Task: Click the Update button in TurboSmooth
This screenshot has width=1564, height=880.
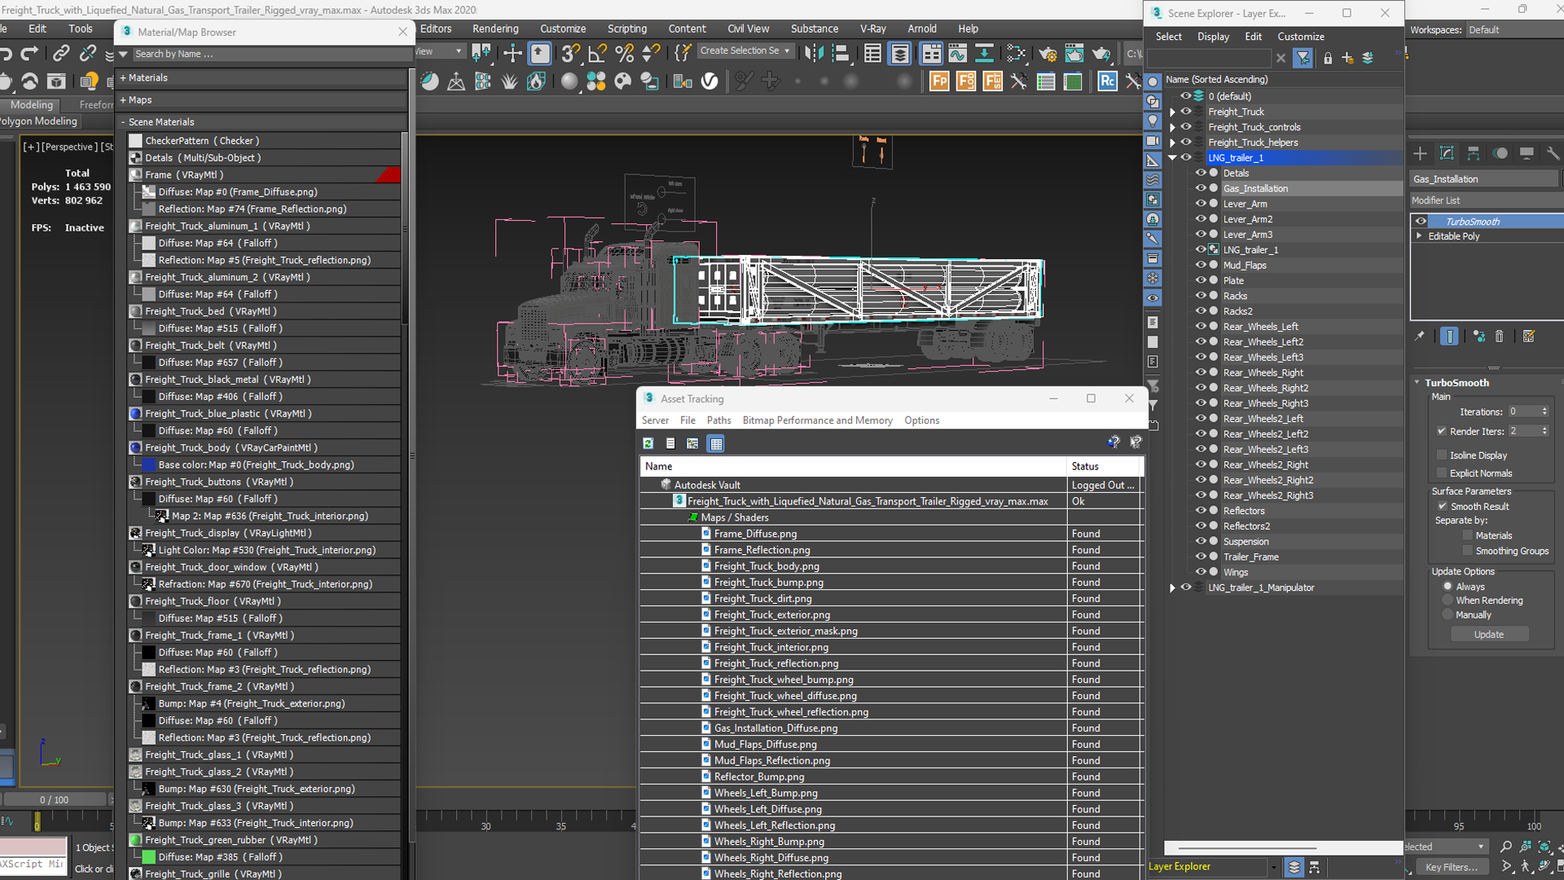Action: point(1488,635)
